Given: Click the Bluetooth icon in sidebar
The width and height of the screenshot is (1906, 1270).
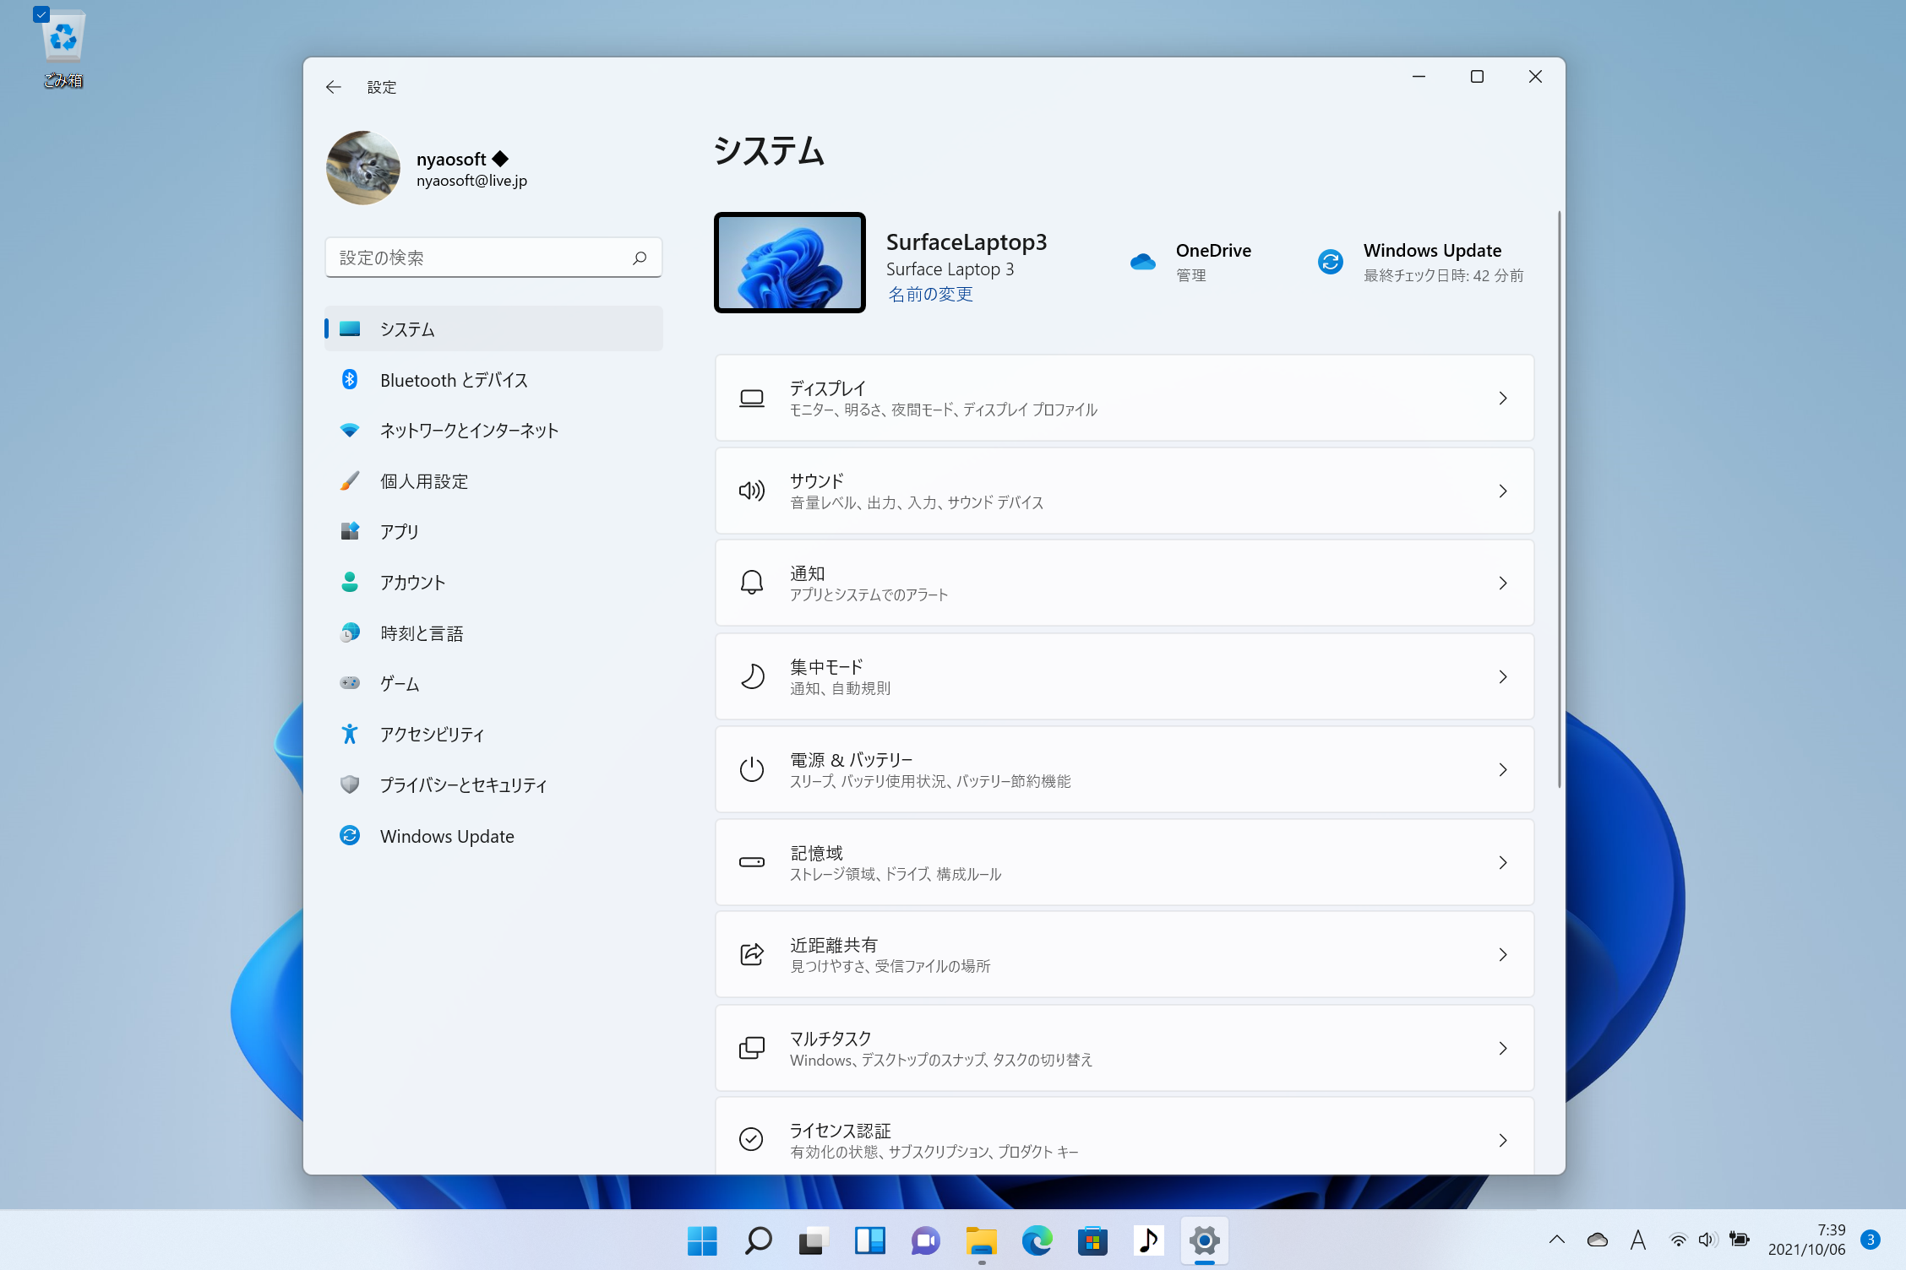Looking at the screenshot, I should click(x=350, y=380).
